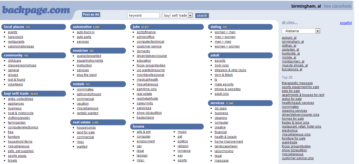The image size is (359, 164).
Task: Open land for sale link
Action: [86, 132]
